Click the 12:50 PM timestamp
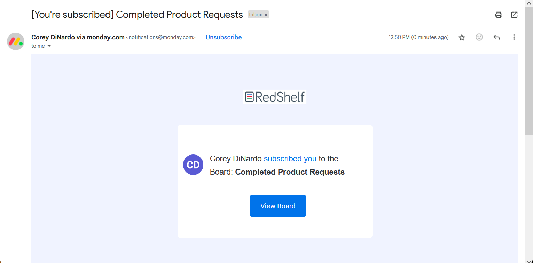This screenshot has width=533, height=263. [418, 37]
